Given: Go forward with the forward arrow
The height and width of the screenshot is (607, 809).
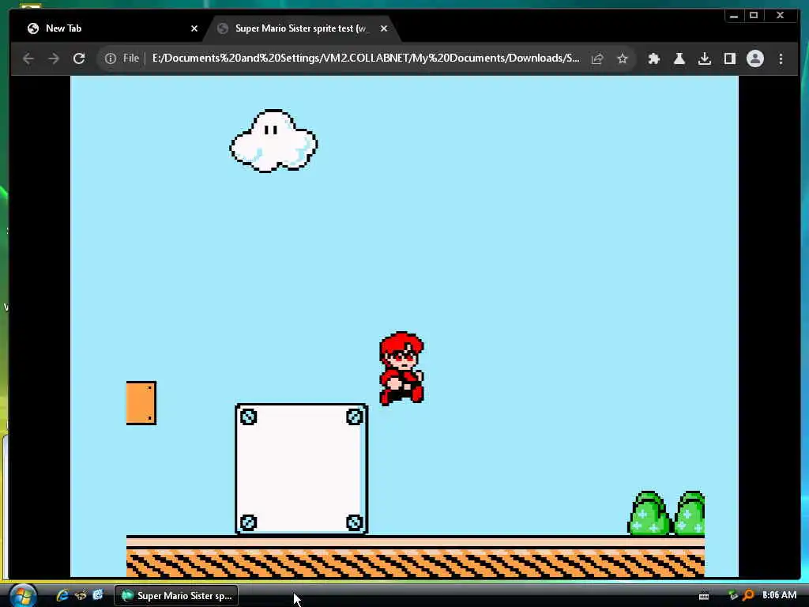Looking at the screenshot, I should click(54, 58).
